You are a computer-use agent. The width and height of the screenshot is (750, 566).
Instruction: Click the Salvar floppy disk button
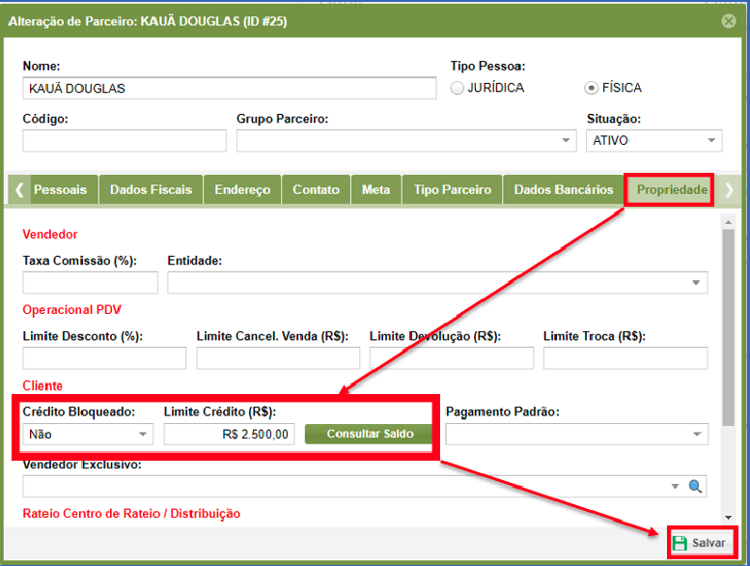point(700,543)
